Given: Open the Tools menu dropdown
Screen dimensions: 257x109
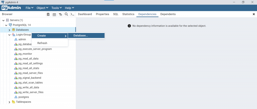Looking at the screenshot, I should [x=56, y=8].
